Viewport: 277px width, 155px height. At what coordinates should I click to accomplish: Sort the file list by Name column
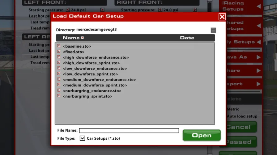tap(71, 38)
